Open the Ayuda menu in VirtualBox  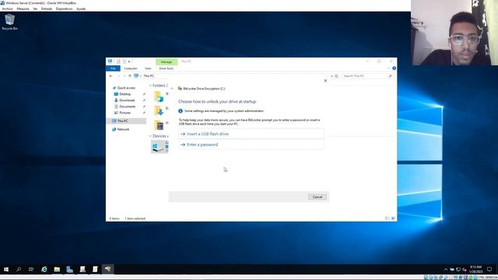point(81,9)
